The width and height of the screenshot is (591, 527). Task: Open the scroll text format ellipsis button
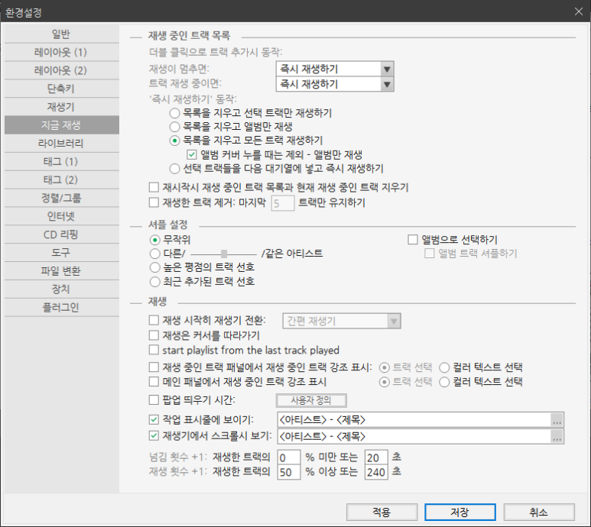(x=557, y=437)
